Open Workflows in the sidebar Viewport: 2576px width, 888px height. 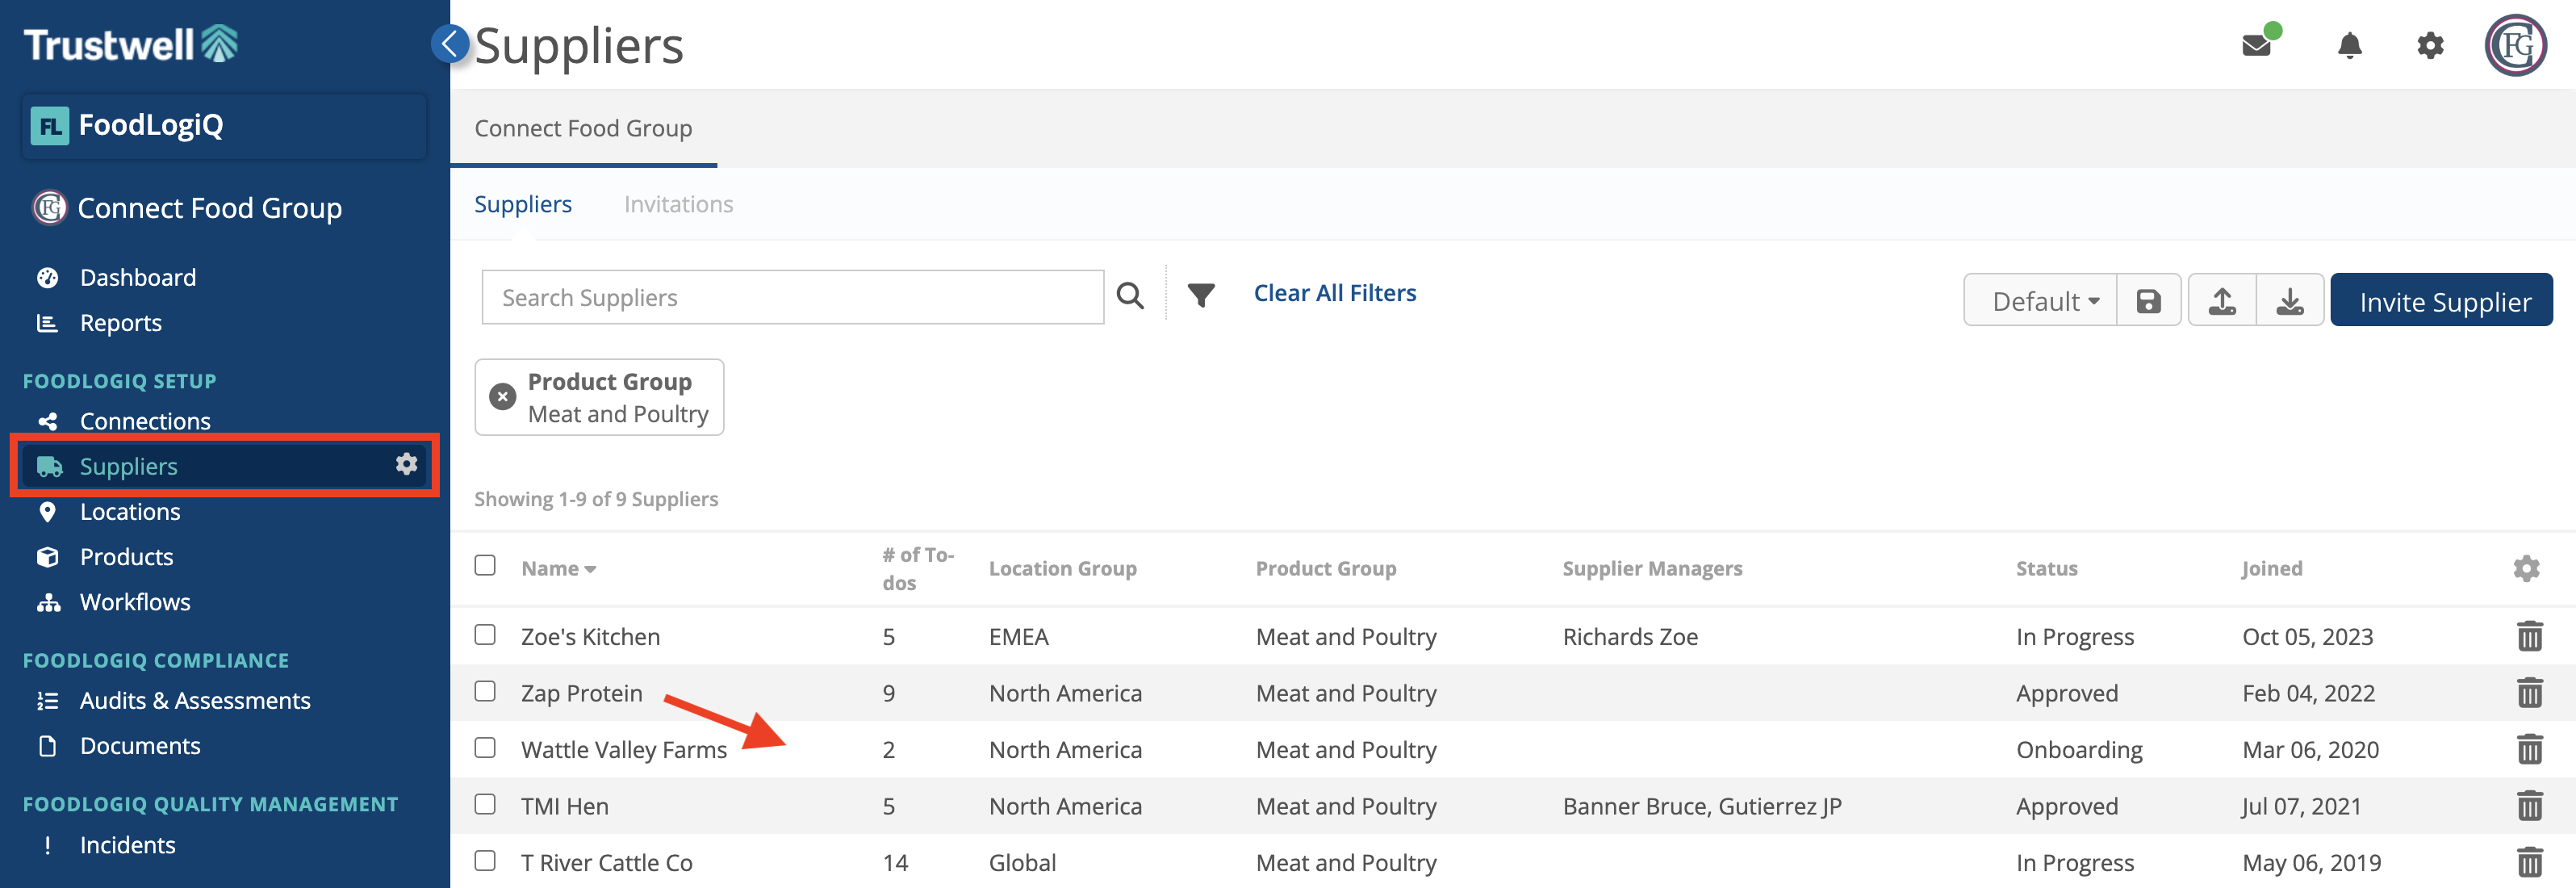(x=135, y=602)
